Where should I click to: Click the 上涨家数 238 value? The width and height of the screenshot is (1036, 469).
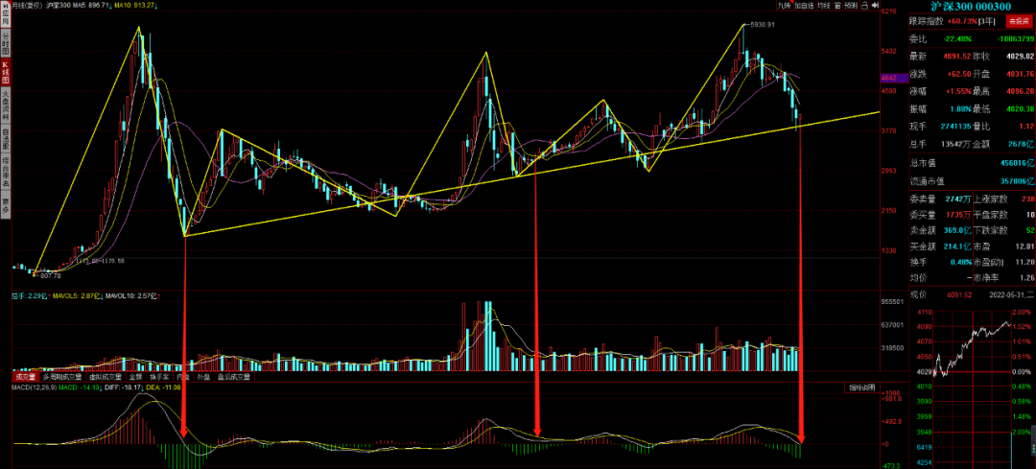point(1026,199)
